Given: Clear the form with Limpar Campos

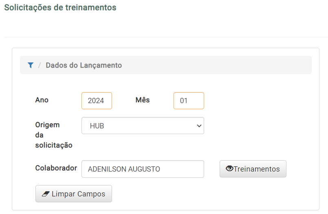Looking at the screenshot, I should 74,194.
